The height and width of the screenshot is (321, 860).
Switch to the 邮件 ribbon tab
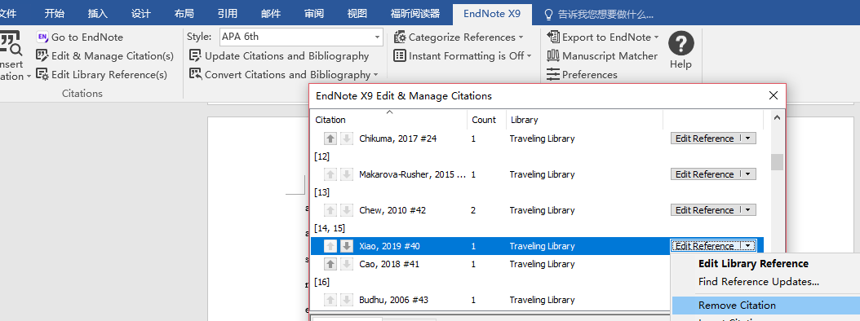[271, 14]
